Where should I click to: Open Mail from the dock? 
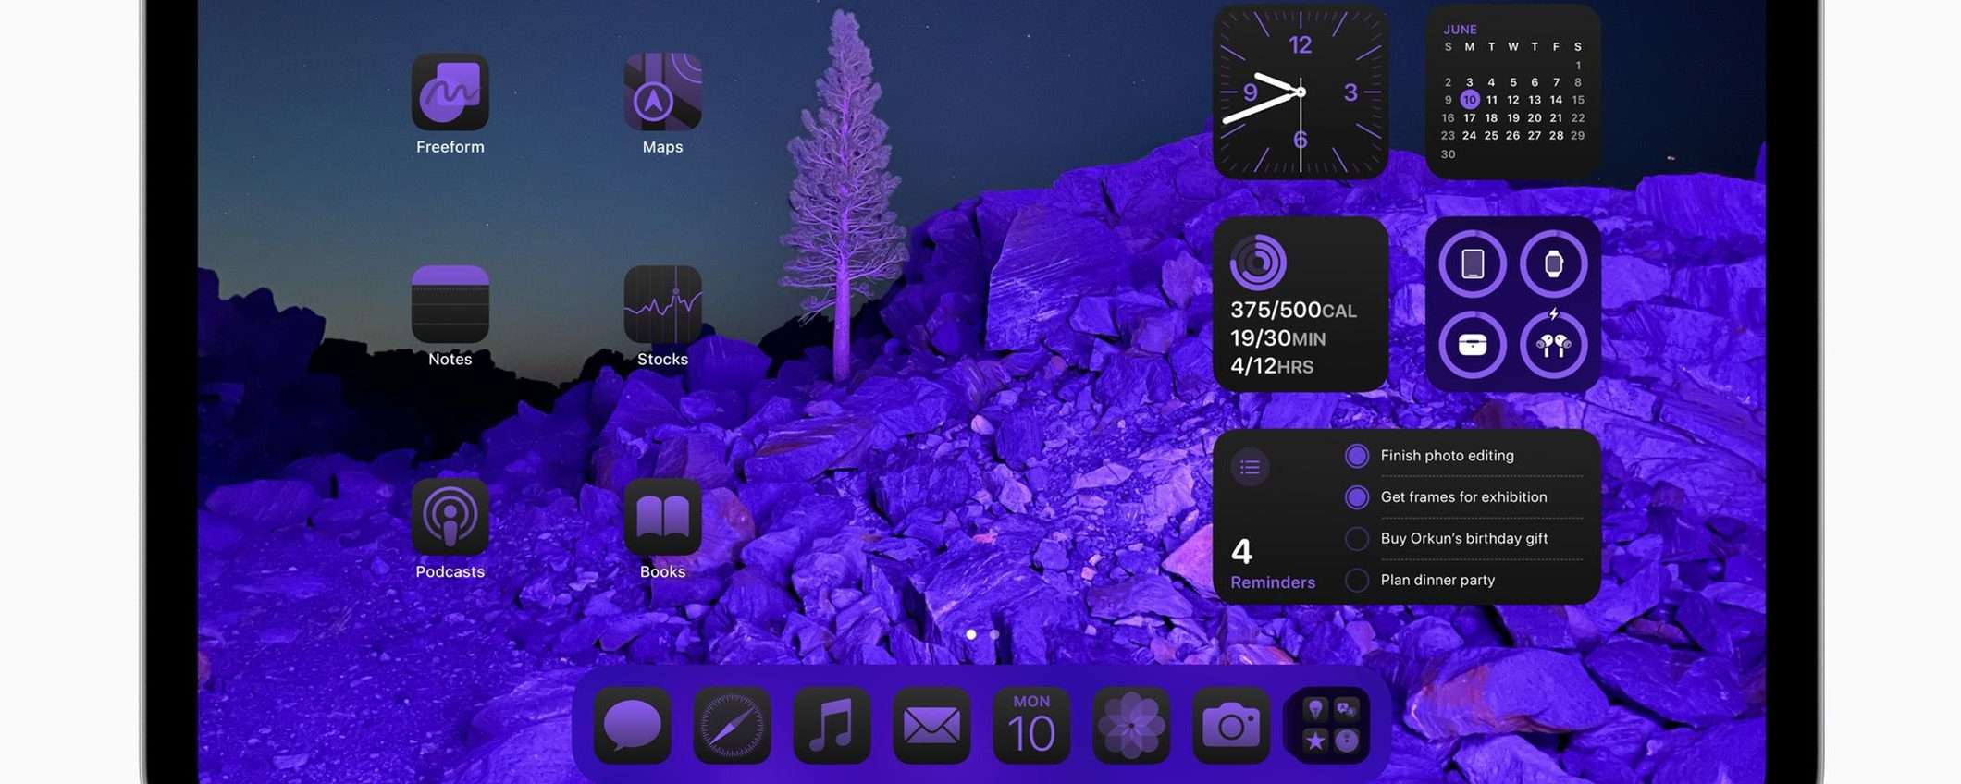931,726
